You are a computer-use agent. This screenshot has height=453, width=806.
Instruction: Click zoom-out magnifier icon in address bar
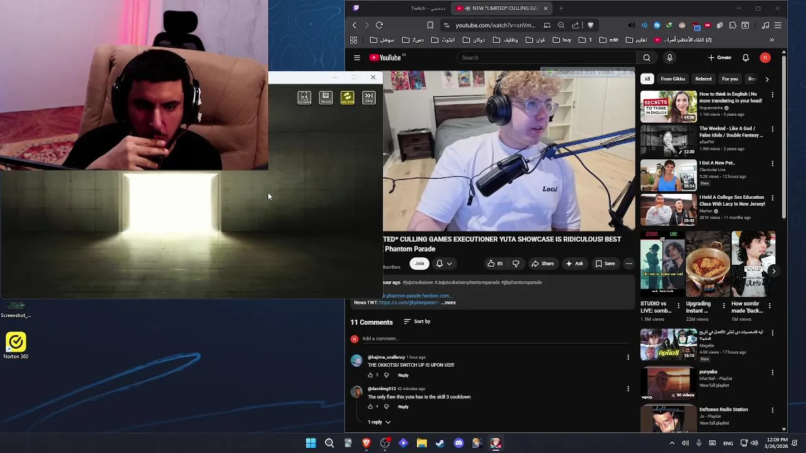[561, 25]
